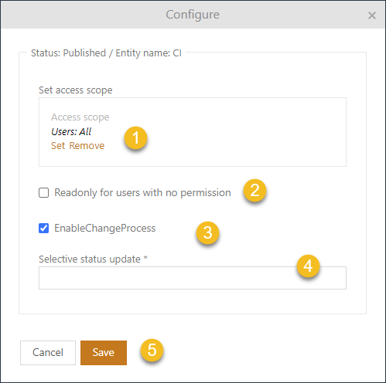The height and width of the screenshot is (383, 386).
Task: Enable Readonly for users with no permission checkbox
Action: pyautogui.click(x=43, y=192)
